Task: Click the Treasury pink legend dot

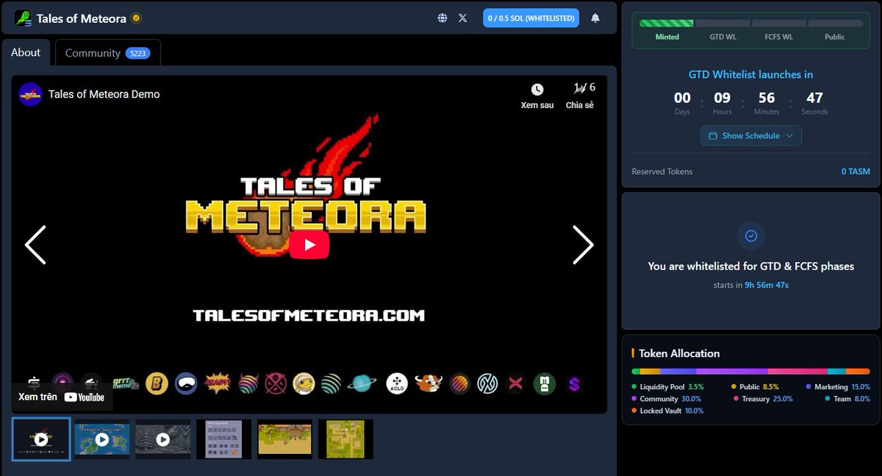Action: click(736, 399)
